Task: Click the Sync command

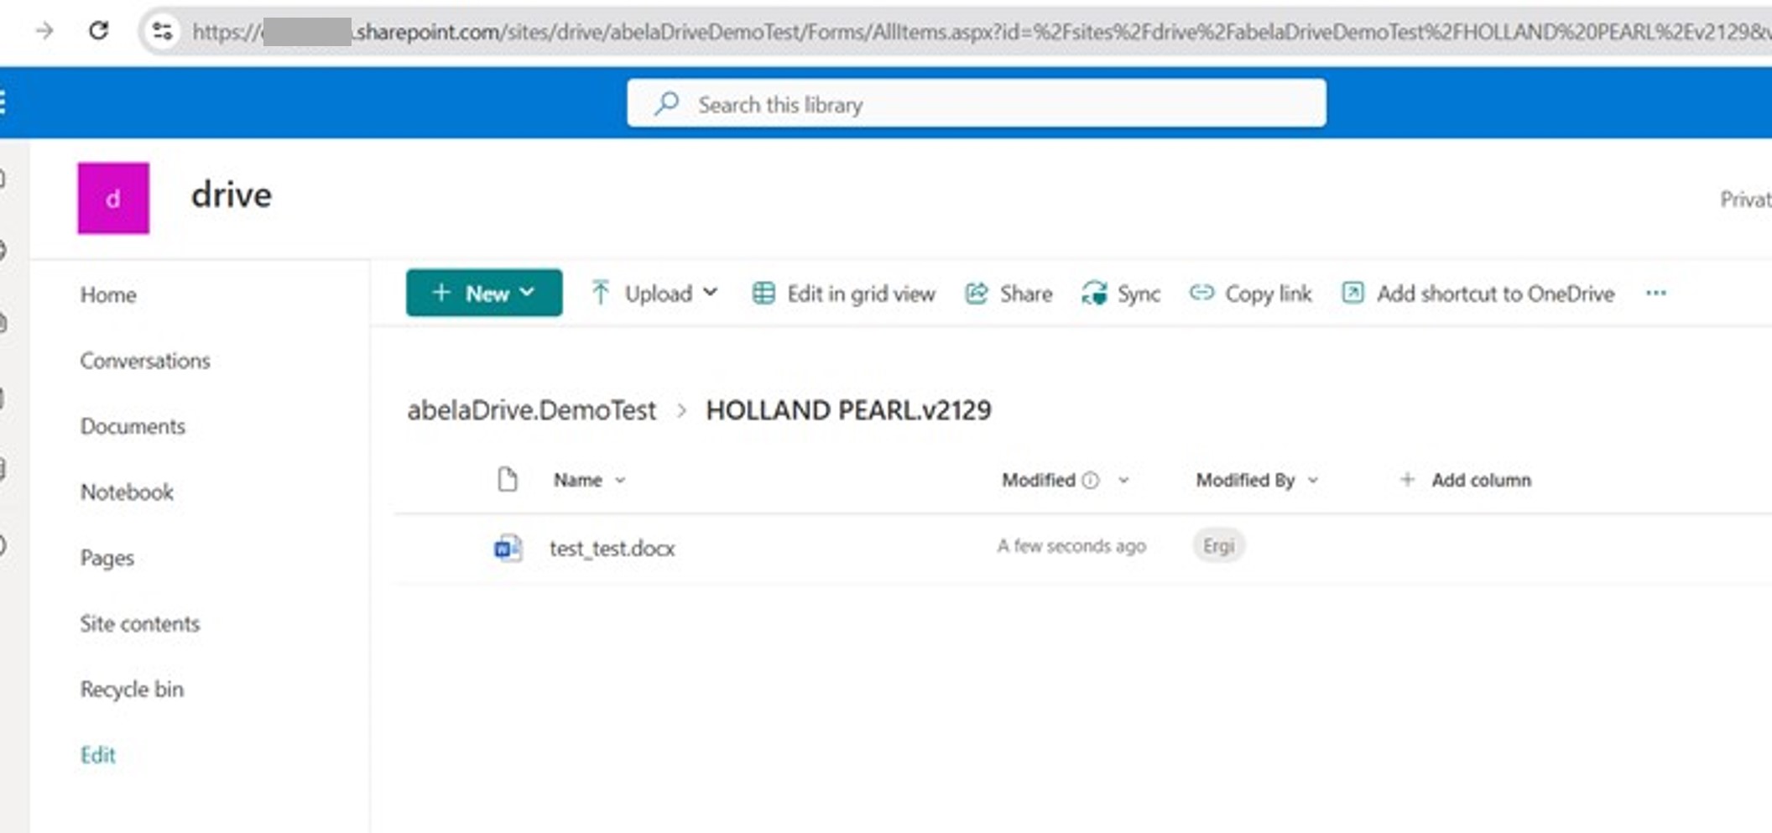Action: point(1121,294)
